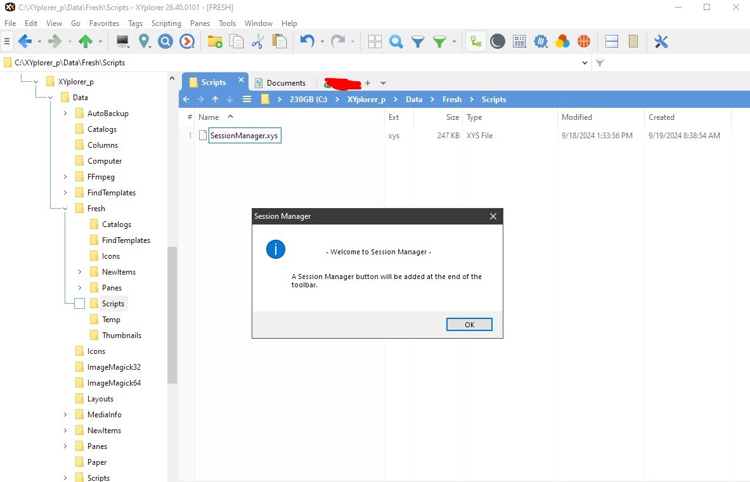Toggle dual pane layout button
The height and width of the screenshot is (482, 750).
click(x=612, y=42)
